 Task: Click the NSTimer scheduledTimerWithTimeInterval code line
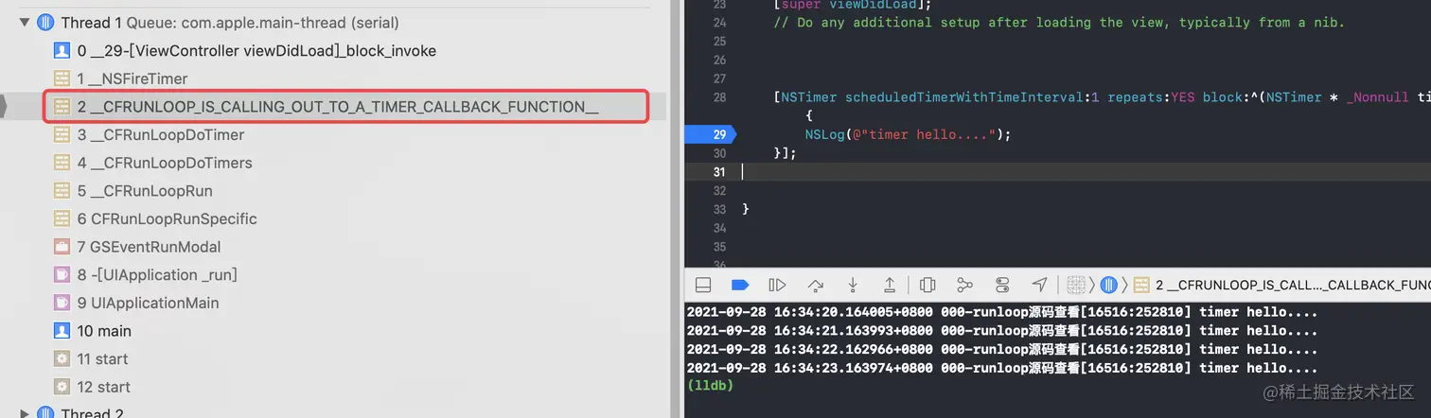tap(1103, 97)
